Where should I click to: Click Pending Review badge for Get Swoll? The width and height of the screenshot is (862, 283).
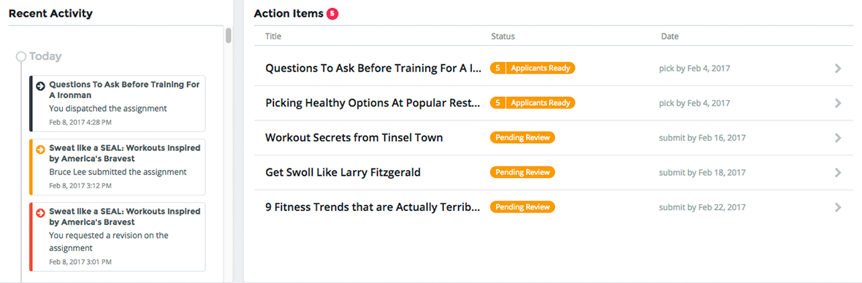[x=522, y=172]
